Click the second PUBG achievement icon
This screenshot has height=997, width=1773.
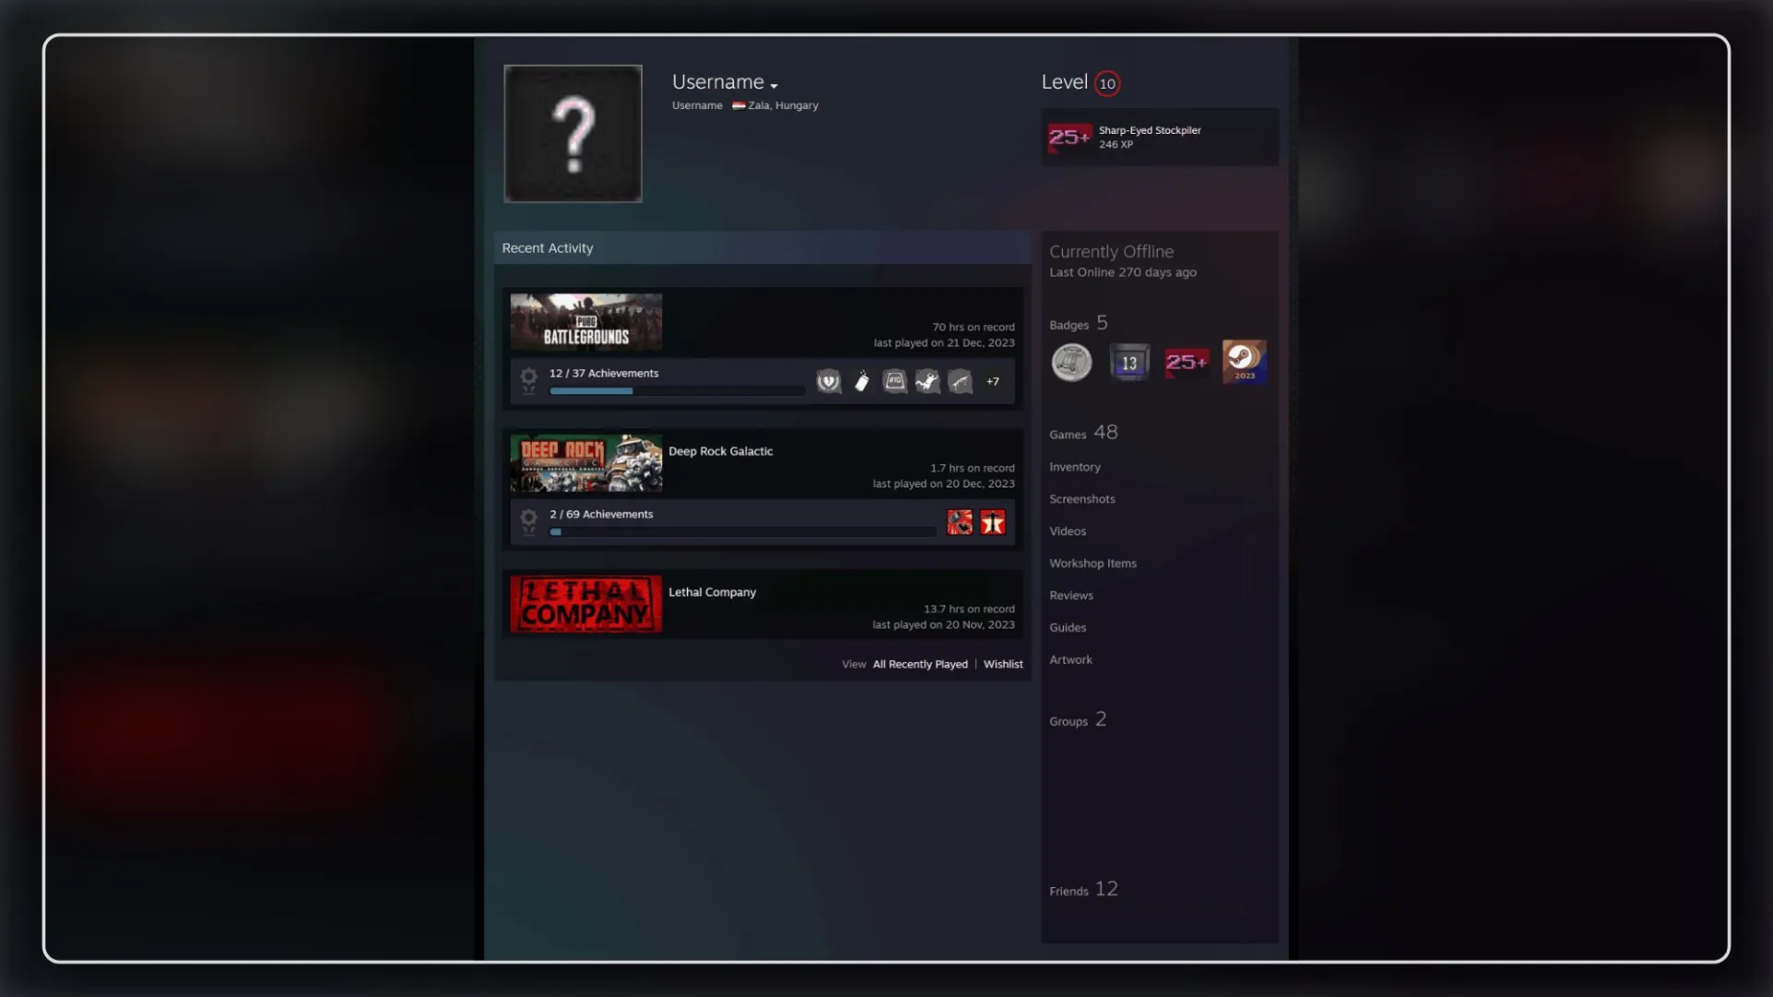862,381
